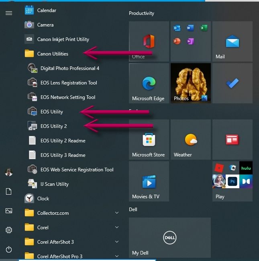Open the red News tile
This screenshot has height=261, width=259.
232,140
